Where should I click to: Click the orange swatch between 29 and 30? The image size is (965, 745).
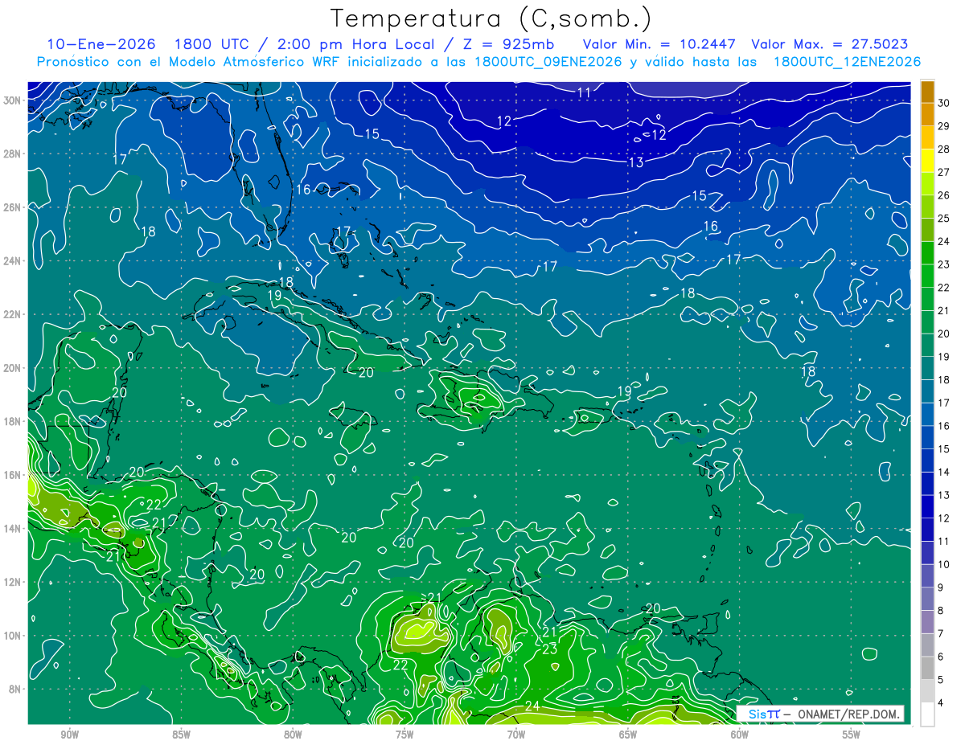(927, 115)
